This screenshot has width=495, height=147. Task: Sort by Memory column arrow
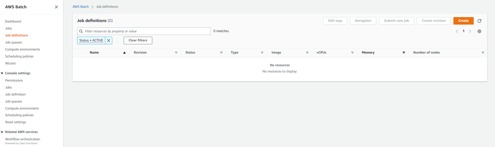click(x=404, y=53)
